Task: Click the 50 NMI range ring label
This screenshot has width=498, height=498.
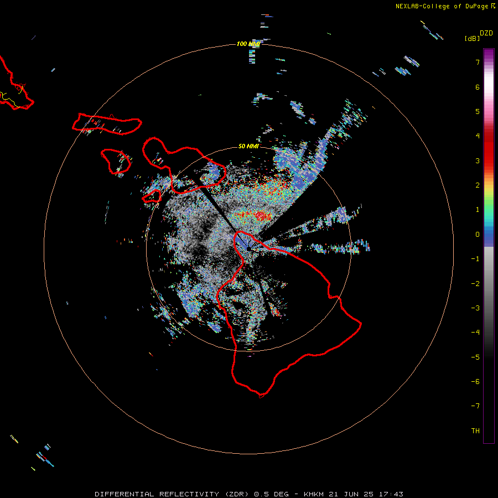Action: click(x=248, y=147)
